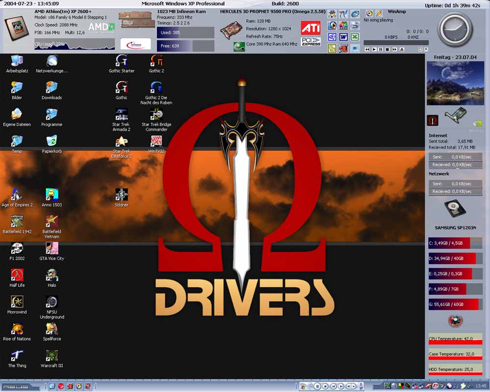
Task: Launch Warcraft III shortcut
Action: click(51, 359)
